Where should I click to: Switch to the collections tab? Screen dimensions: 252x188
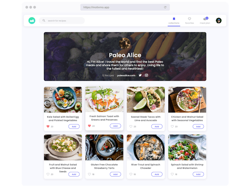coord(174,21)
